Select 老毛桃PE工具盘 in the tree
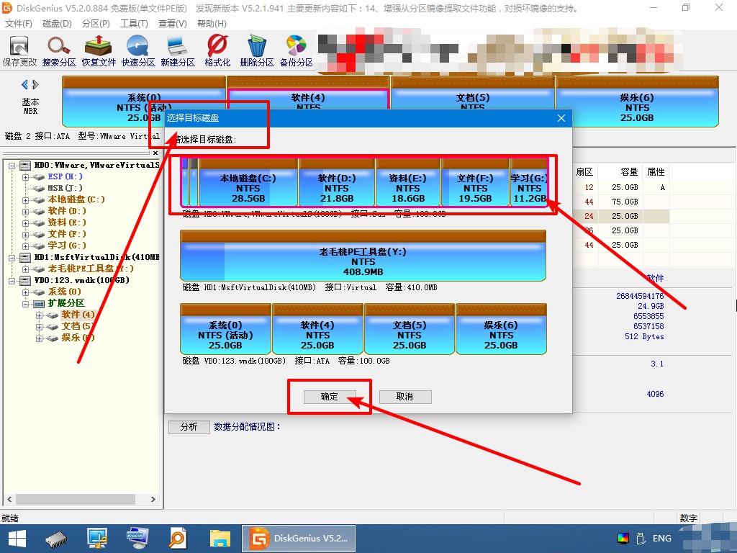 tap(91, 269)
